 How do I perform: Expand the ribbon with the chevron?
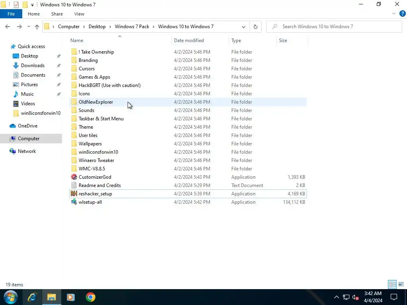pos(394,14)
